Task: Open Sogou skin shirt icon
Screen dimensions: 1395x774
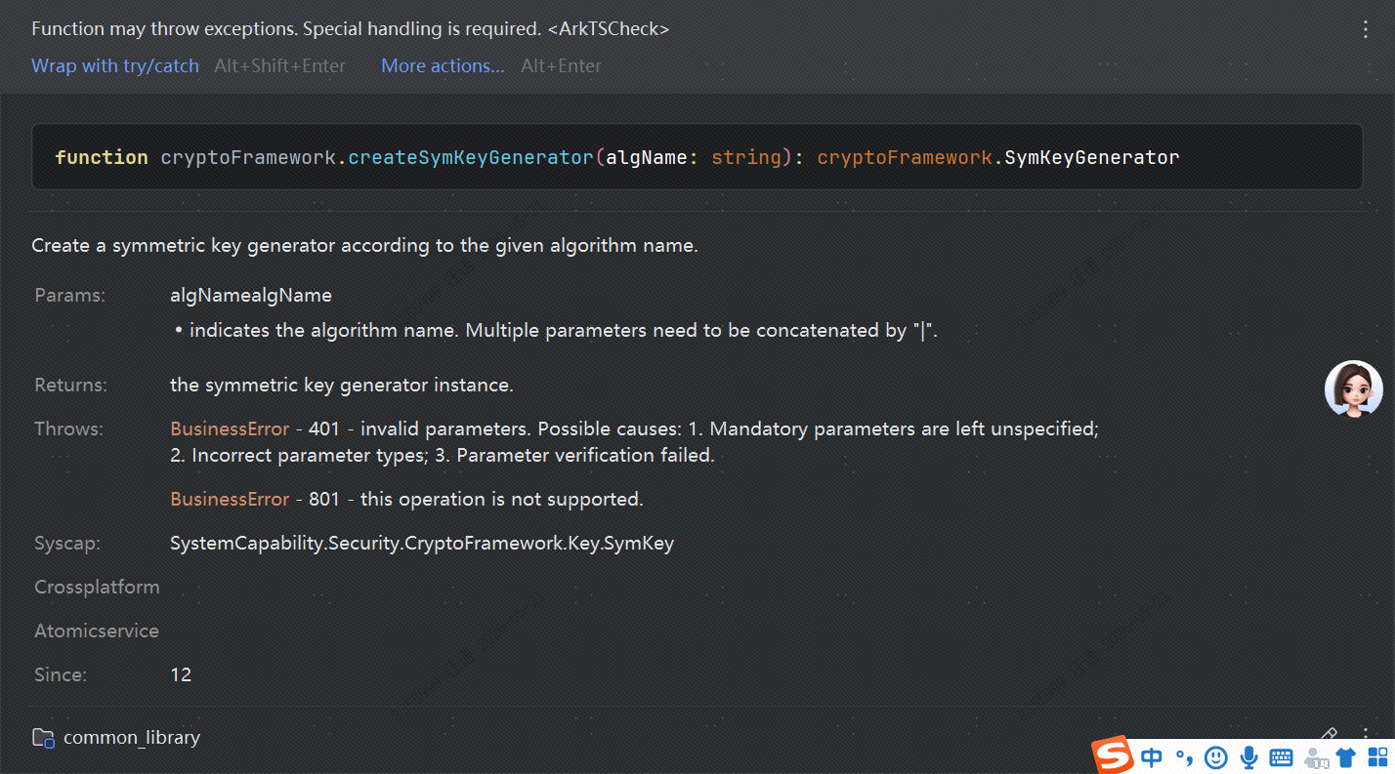Action: 1346,757
